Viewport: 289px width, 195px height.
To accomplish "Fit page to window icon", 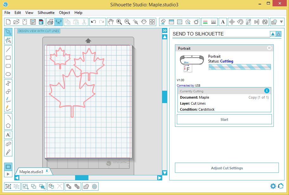I will coord(152,22).
